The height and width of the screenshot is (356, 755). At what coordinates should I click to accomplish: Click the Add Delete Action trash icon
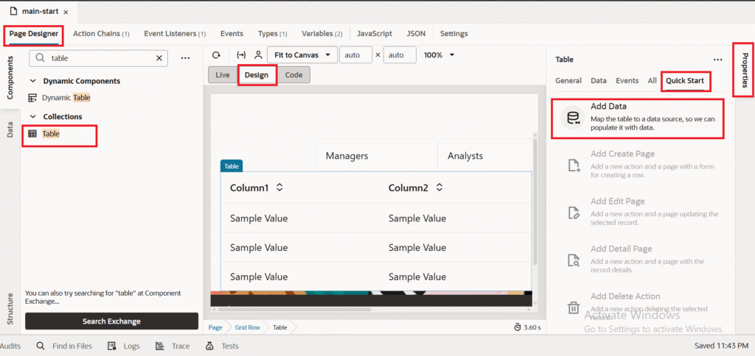[574, 307]
